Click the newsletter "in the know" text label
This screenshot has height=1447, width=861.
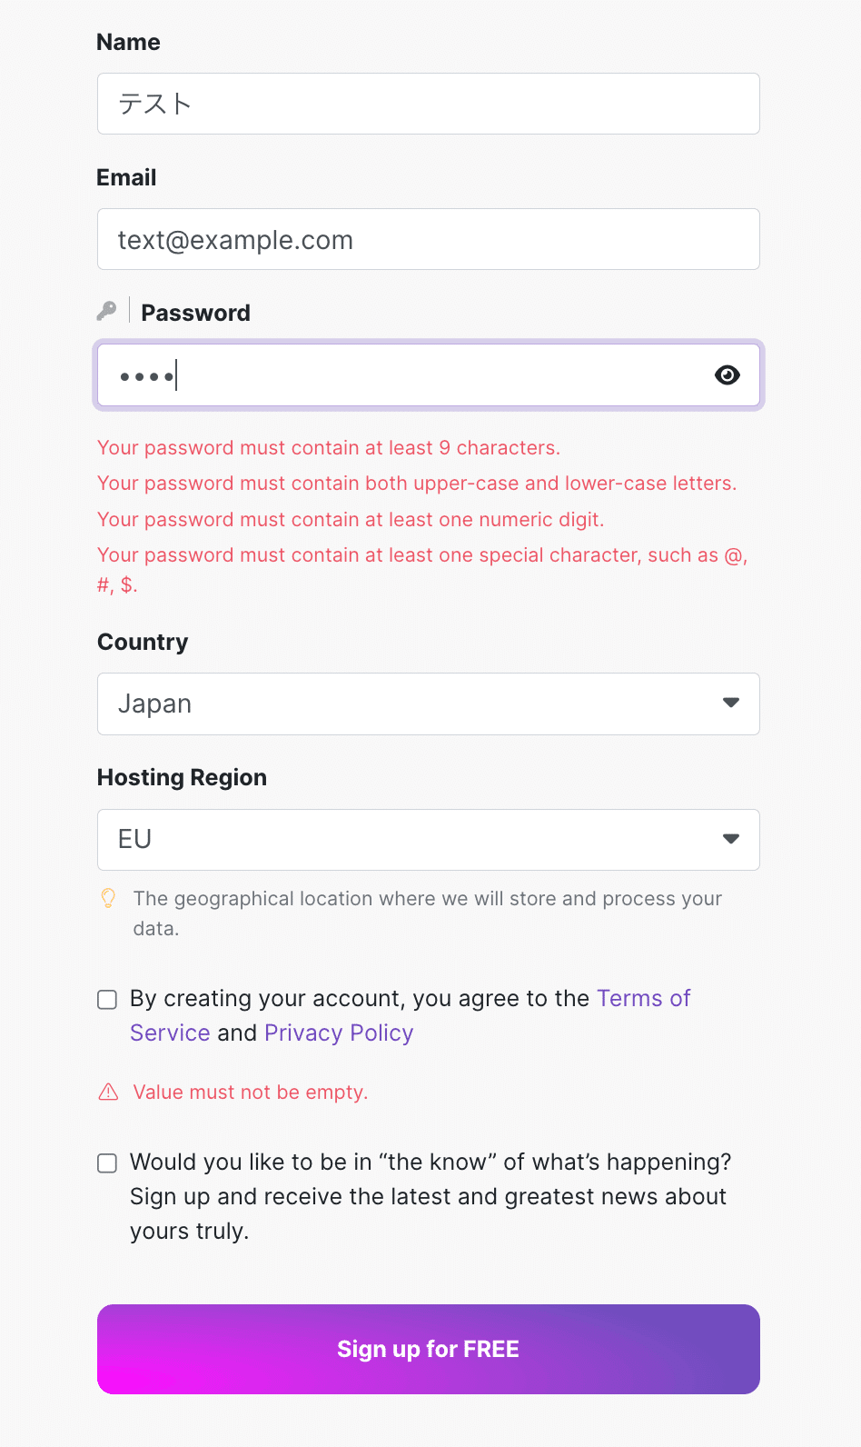(x=428, y=1196)
